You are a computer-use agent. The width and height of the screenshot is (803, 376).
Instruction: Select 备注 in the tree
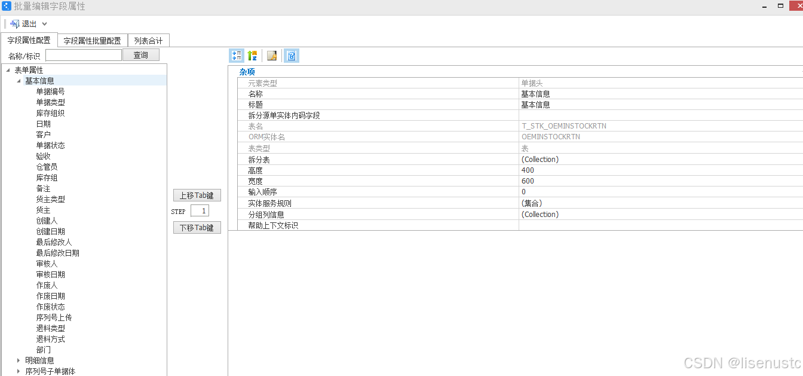43,188
